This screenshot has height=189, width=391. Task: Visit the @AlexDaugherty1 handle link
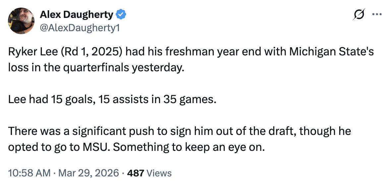coord(80,28)
